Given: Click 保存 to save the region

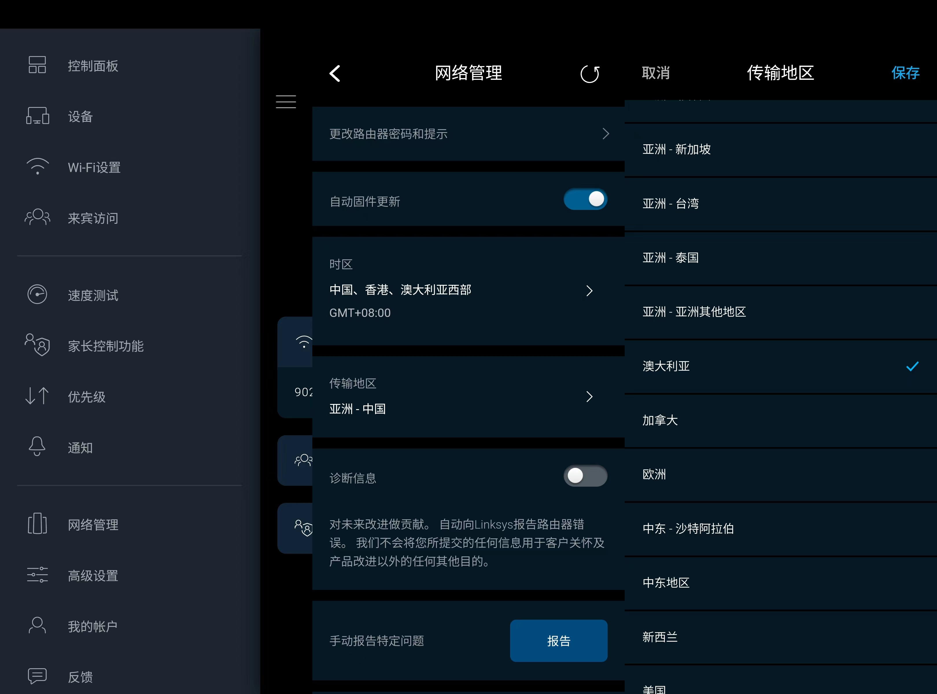Looking at the screenshot, I should [x=905, y=73].
